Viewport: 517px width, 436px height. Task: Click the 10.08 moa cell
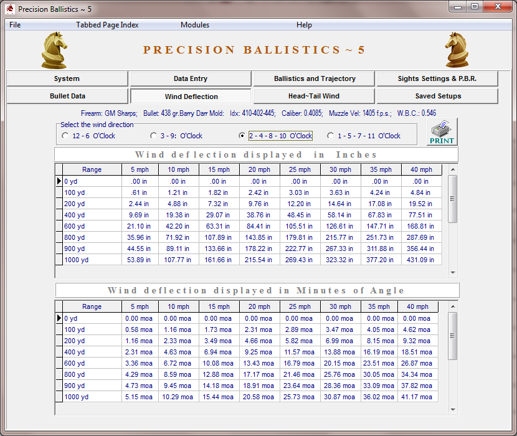pyautogui.click(x=219, y=364)
